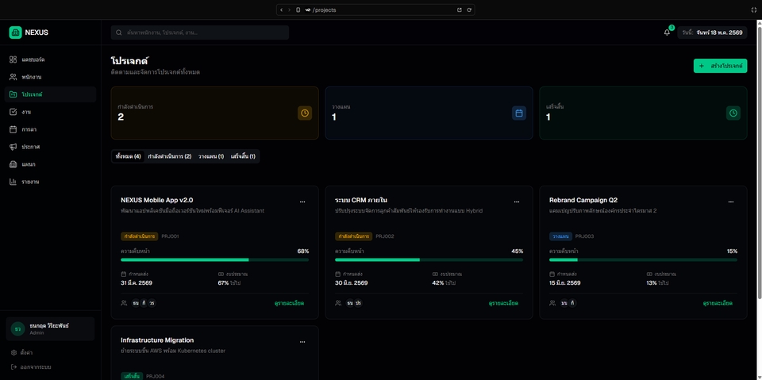762x380 pixels.
Task: Open page in new window icon
Action: 460,10
